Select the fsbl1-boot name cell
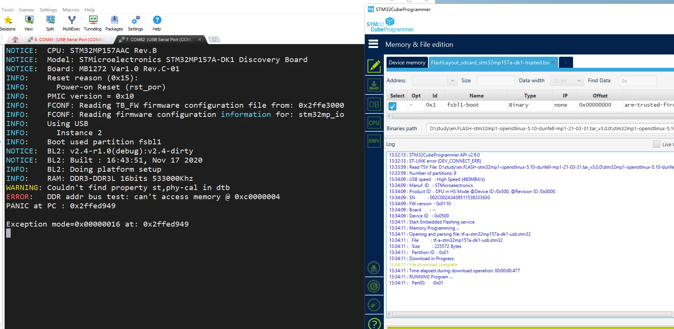 [x=476, y=105]
